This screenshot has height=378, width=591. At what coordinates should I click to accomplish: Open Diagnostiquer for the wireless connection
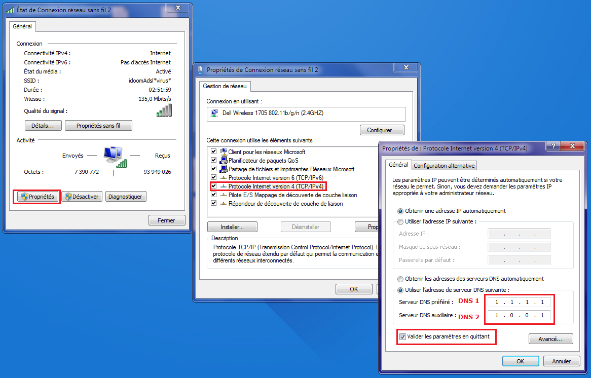(126, 197)
